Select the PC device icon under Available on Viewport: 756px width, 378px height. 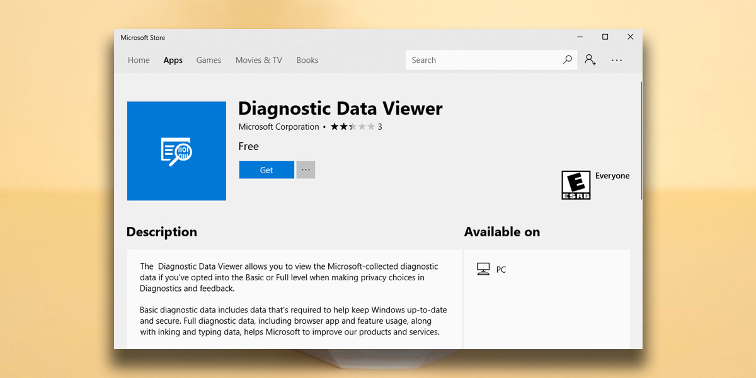click(x=484, y=268)
